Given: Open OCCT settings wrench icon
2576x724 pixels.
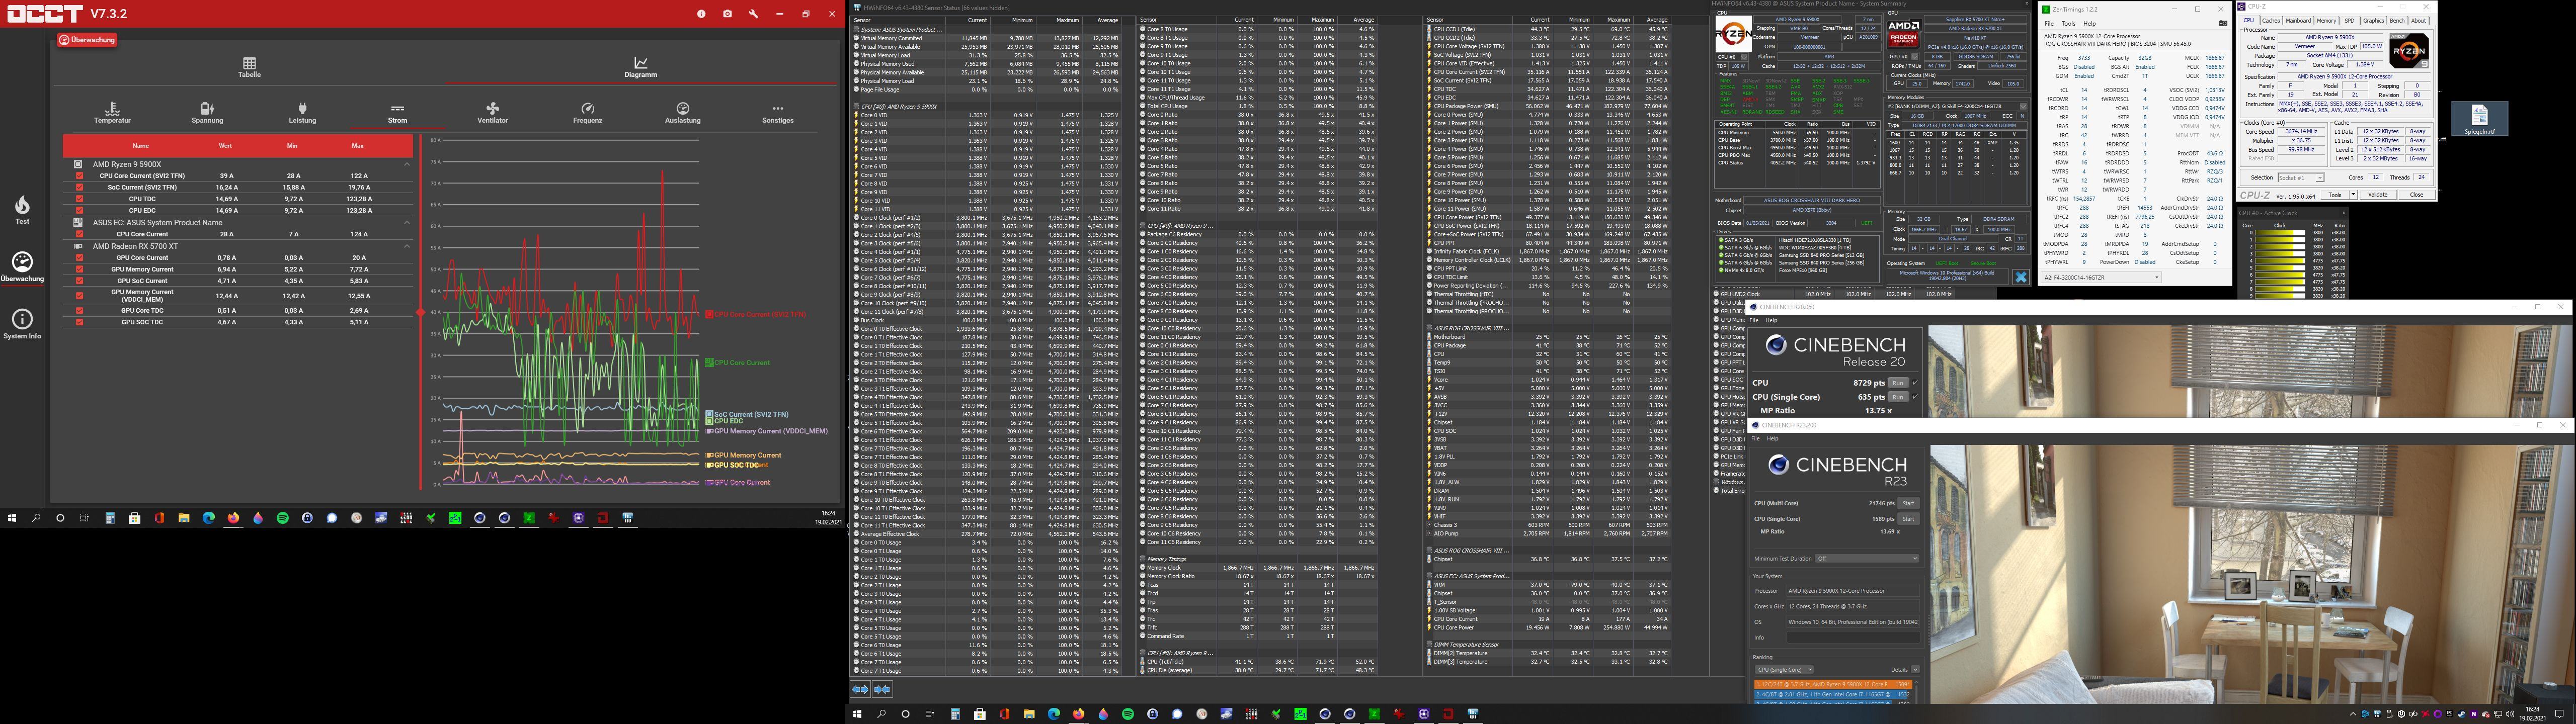Looking at the screenshot, I should (x=753, y=14).
